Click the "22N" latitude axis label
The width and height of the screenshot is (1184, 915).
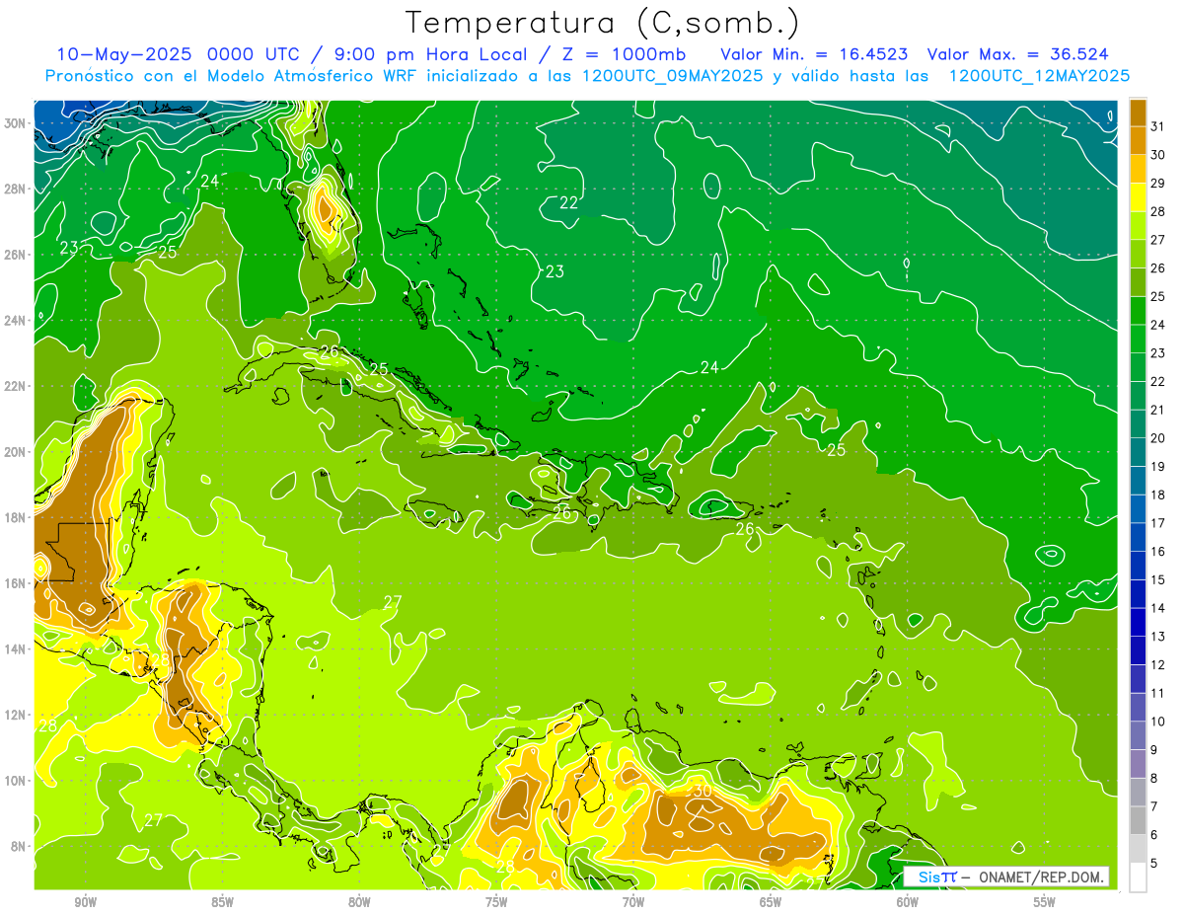coord(15,386)
